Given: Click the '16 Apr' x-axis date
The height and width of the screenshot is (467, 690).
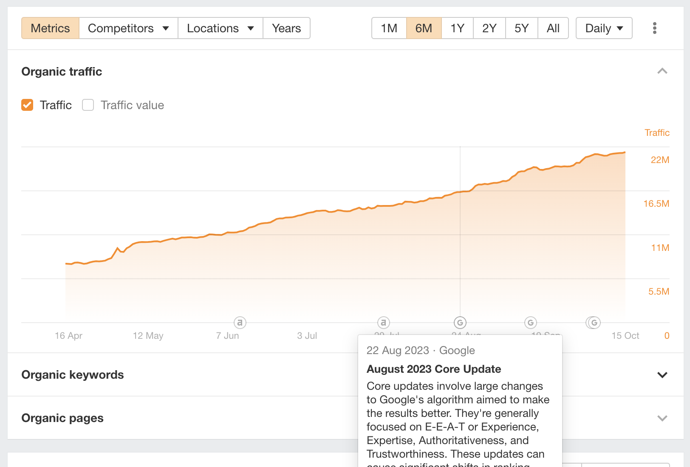Looking at the screenshot, I should [x=68, y=336].
